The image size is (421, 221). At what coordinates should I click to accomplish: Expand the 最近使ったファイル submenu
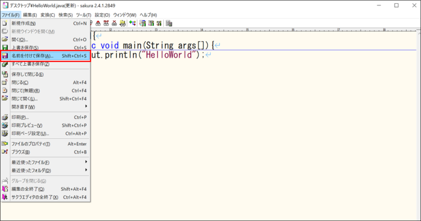(x=86, y=162)
